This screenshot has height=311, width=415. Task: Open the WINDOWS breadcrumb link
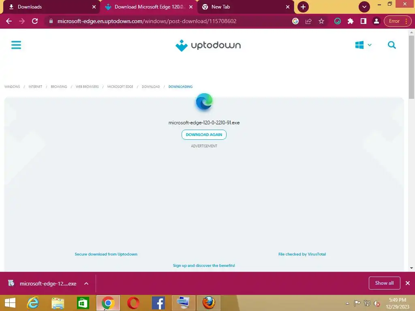[12, 87]
